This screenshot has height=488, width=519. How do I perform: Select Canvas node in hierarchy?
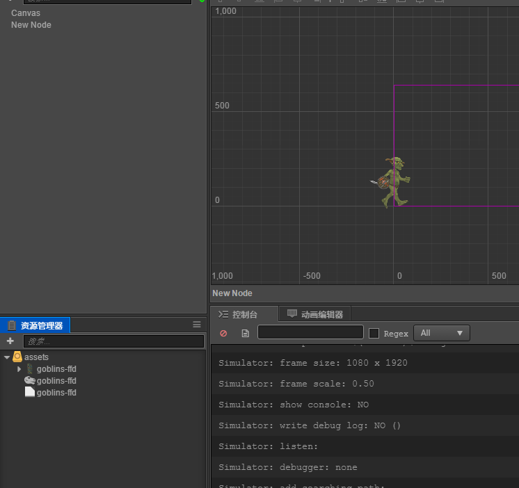[x=26, y=13]
